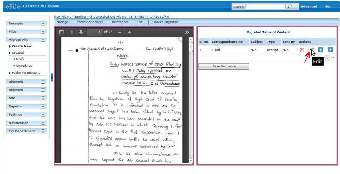The height and width of the screenshot is (174, 340).
Task: Collapse the Migrate File section
Action: [43, 40]
